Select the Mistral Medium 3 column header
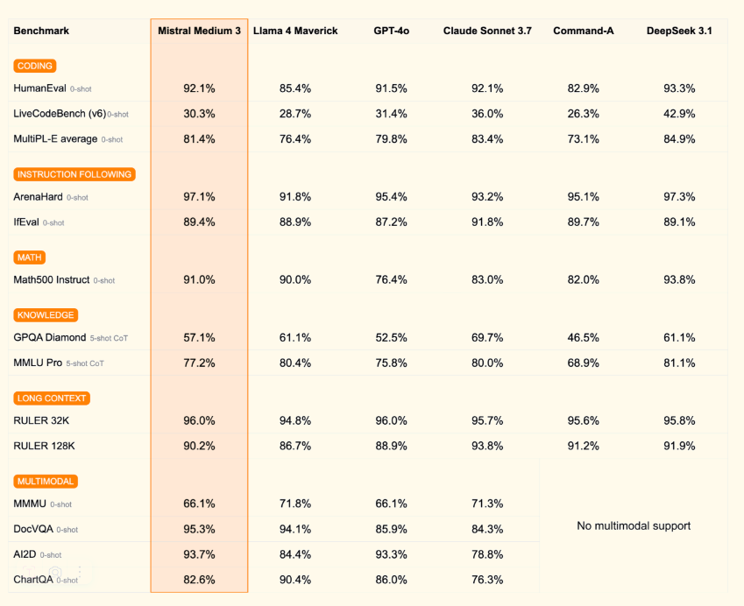The image size is (744, 606). [199, 31]
